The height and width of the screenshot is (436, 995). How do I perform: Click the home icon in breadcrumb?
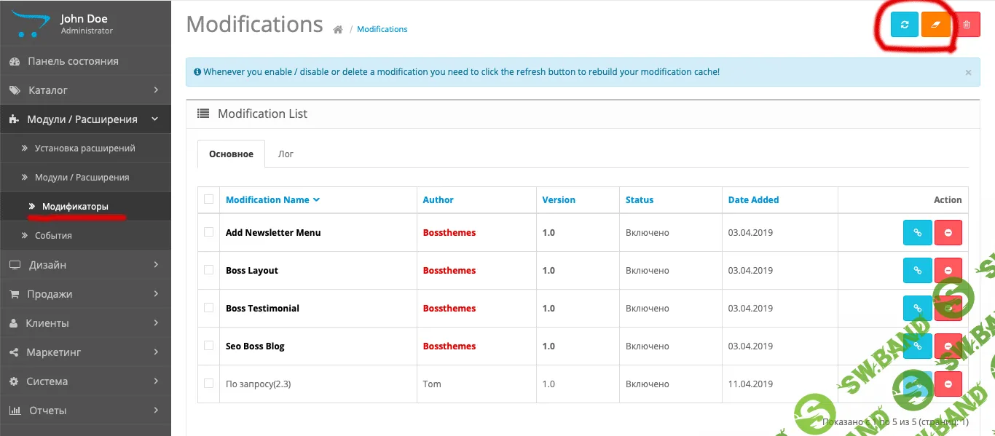point(338,30)
